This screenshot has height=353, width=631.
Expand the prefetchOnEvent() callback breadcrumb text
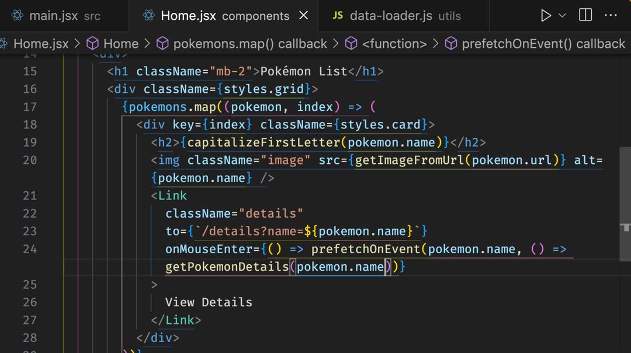click(543, 43)
